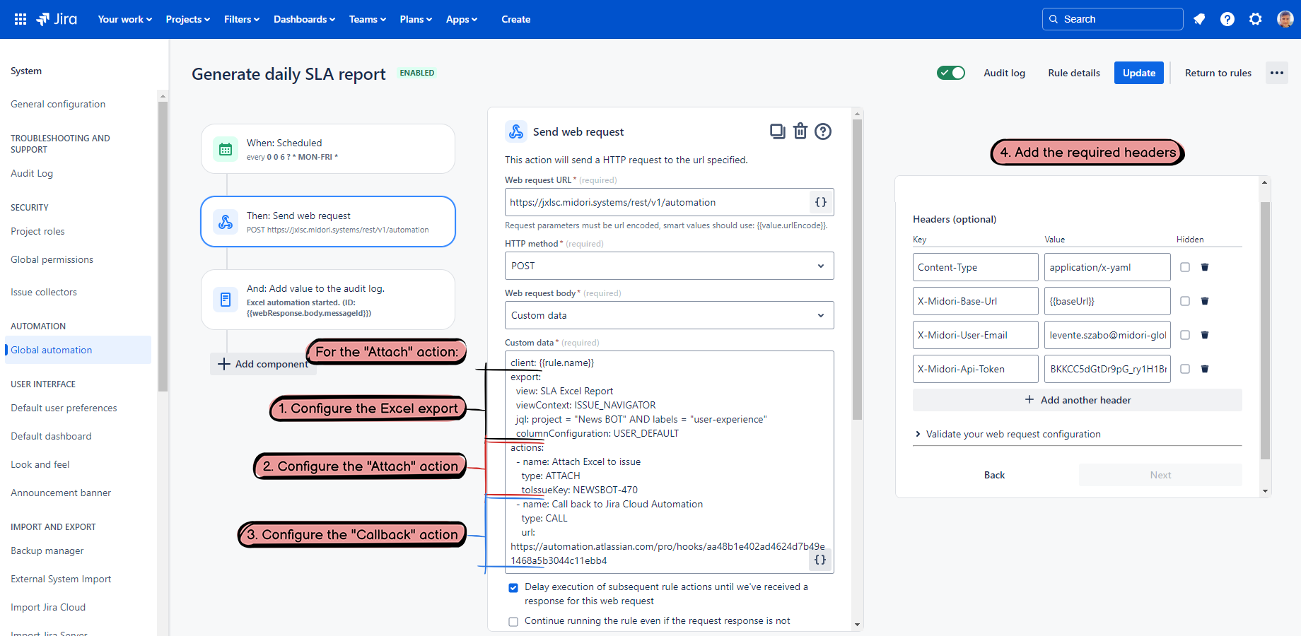Select the Scheduled trigger calendar icon
The image size is (1301, 636).
coord(226,149)
